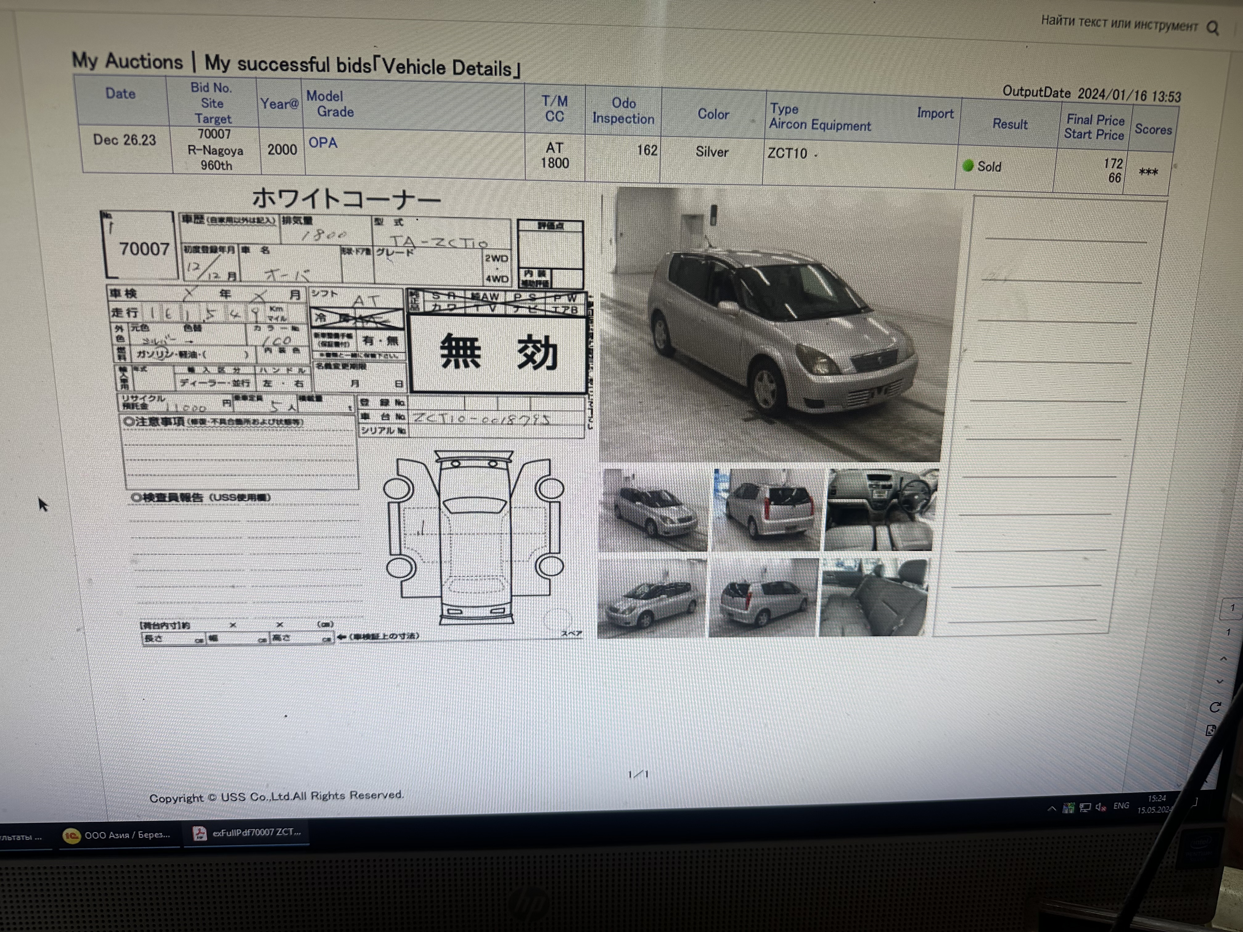1243x932 pixels.
Task: Click the start price '66'
Action: pos(1115,178)
